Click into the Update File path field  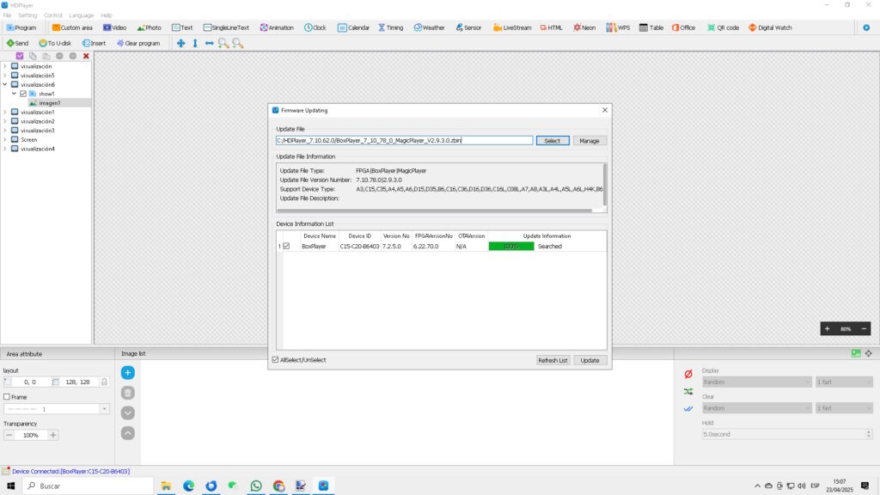(404, 140)
